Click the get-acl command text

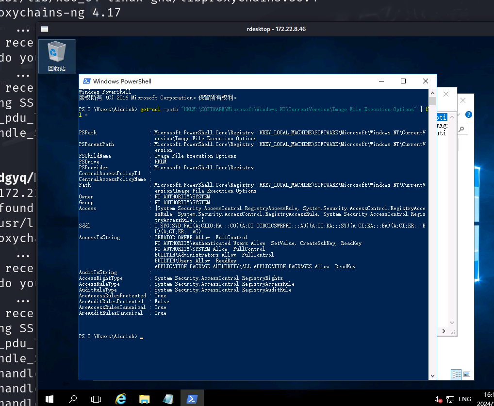(150, 109)
